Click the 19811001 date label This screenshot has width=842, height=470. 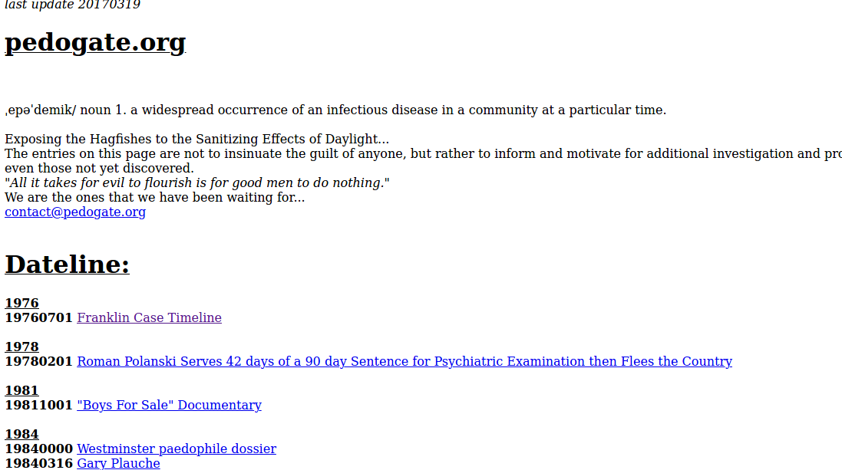pos(38,405)
